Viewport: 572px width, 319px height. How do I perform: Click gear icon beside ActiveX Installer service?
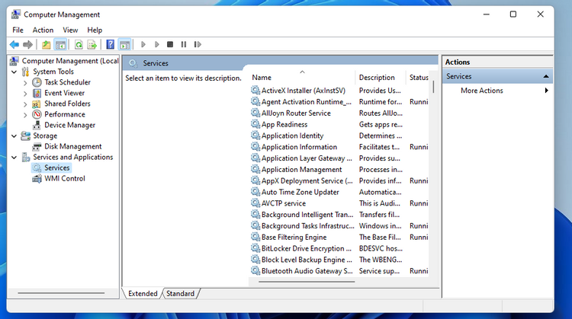(x=255, y=90)
